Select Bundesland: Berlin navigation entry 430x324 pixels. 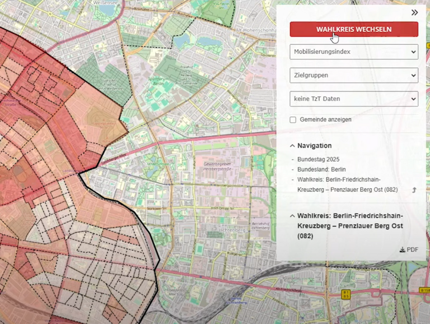pos(321,169)
